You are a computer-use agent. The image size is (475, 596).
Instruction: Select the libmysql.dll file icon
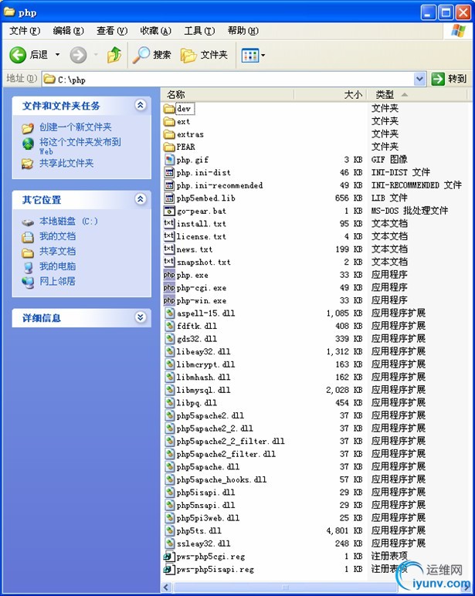(170, 390)
